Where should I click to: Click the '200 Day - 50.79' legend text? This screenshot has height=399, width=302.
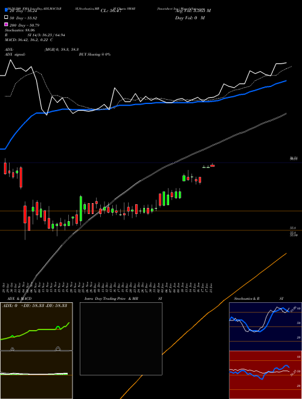click(x=24, y=25)
